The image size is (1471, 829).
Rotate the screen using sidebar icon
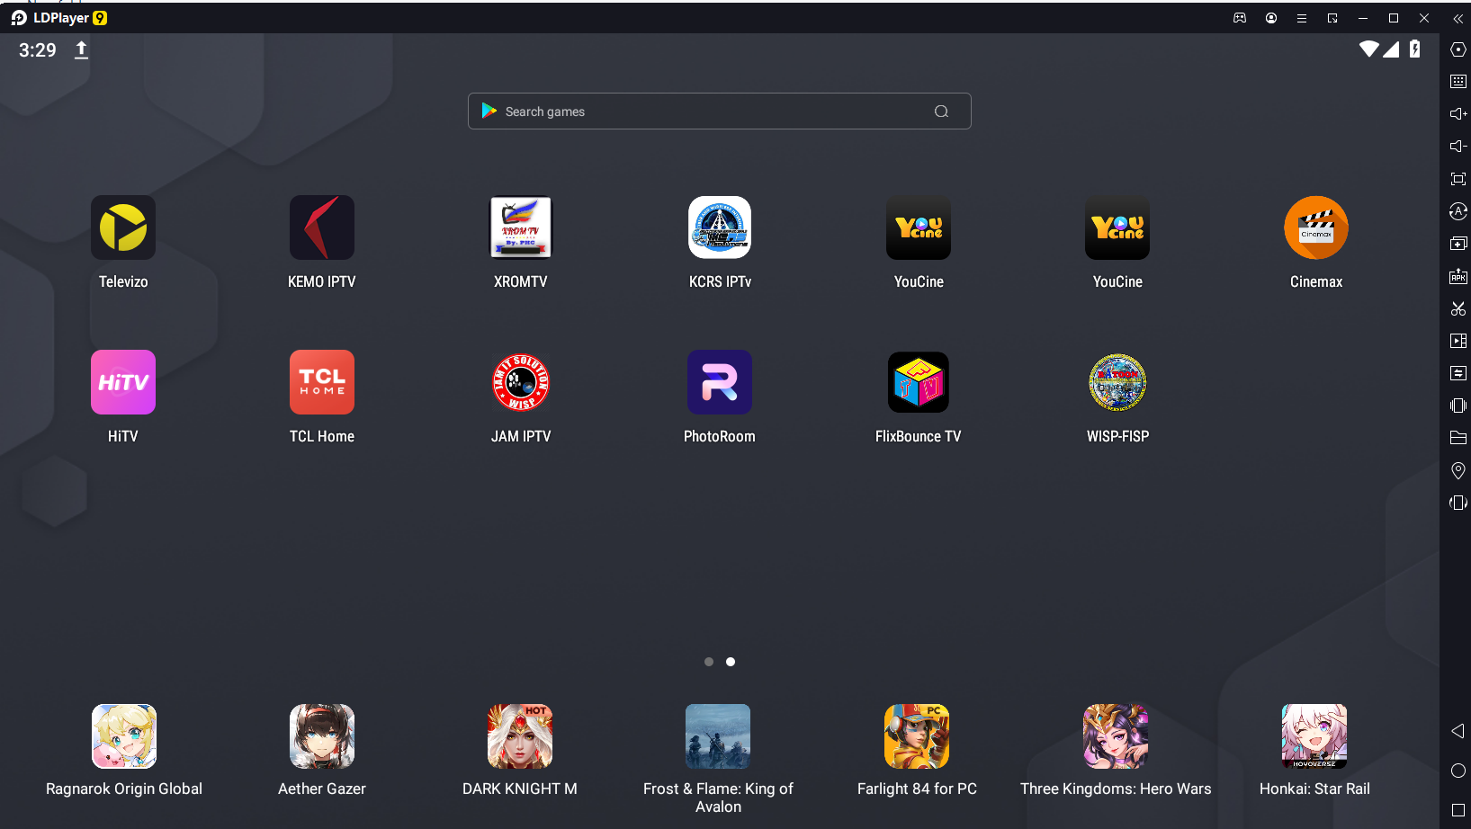coord(1458,503)
